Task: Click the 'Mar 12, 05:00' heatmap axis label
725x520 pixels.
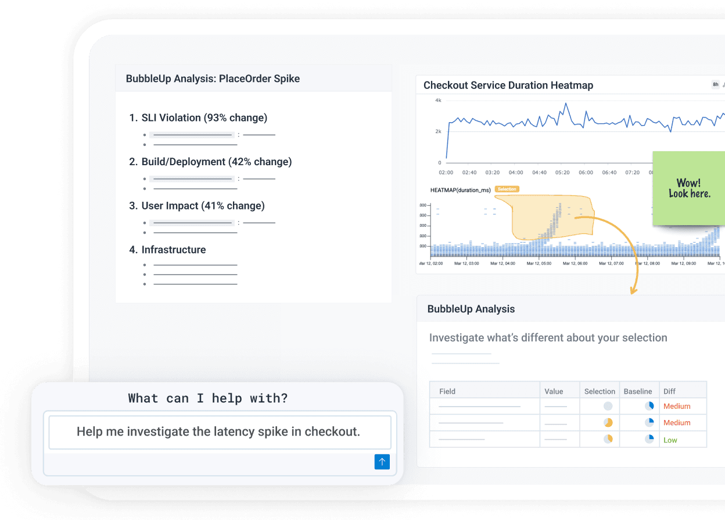Action: (539, 263)
